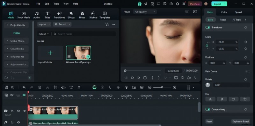This screenshot has width=255, height=126.
Task: Open the media panel more options menu
Action: (x=113, y=25)
